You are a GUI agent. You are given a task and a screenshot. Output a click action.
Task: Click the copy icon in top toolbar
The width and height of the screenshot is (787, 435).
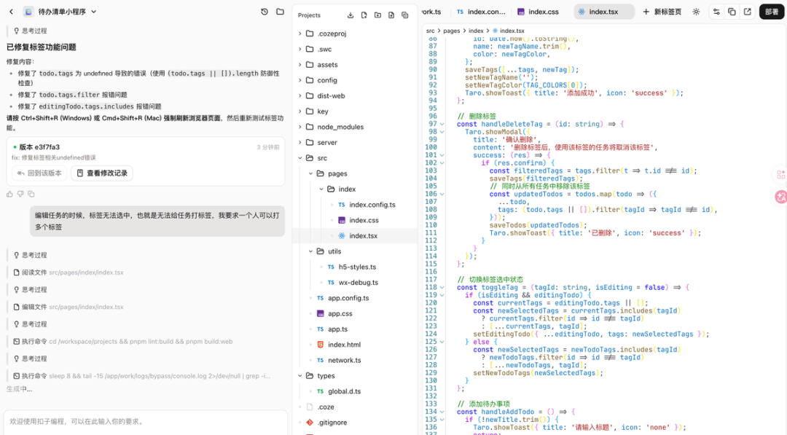[x=732, y=12]
